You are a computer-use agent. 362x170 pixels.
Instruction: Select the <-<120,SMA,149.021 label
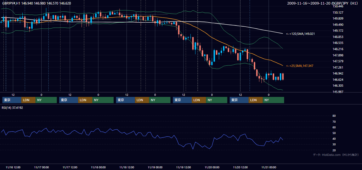[x=300, y=34]
